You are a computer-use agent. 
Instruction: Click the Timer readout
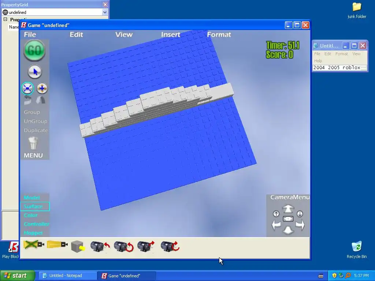[283, 45]
